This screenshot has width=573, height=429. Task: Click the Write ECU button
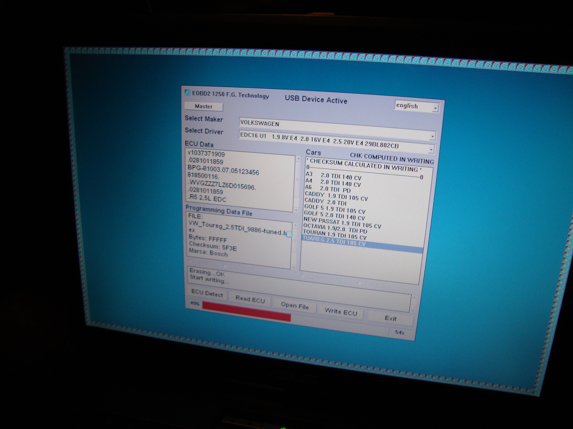341,312
